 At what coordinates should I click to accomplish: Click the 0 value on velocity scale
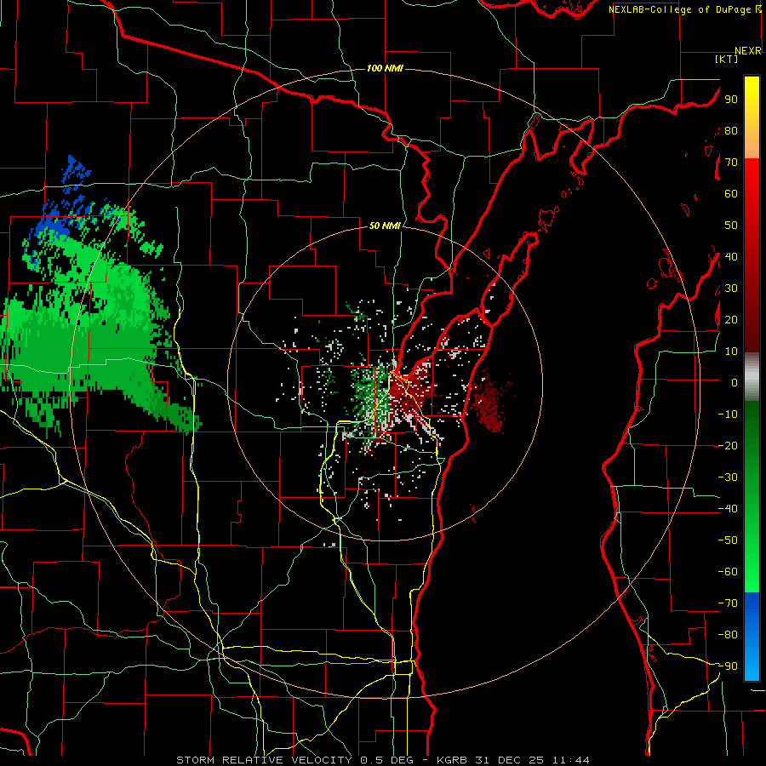tap(735, 382)
